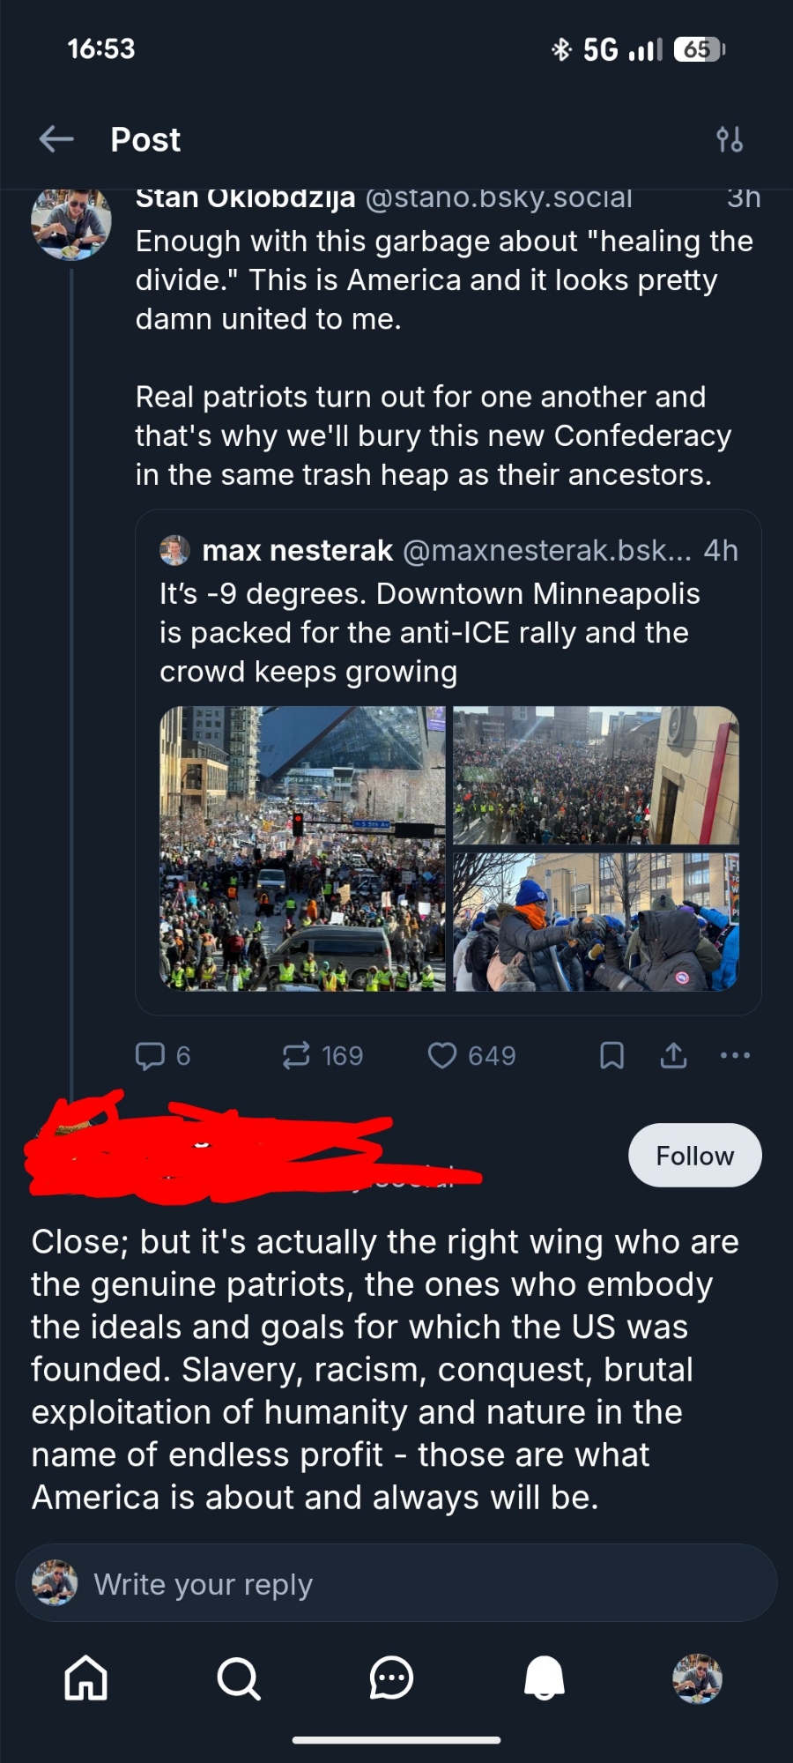Open Stan Oklobdzija's avatar
Viewport: 793px width, 1763px height.
[x=70, y=225]
